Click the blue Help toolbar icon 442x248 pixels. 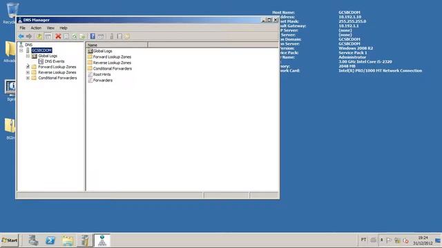(x=93, y=37)
